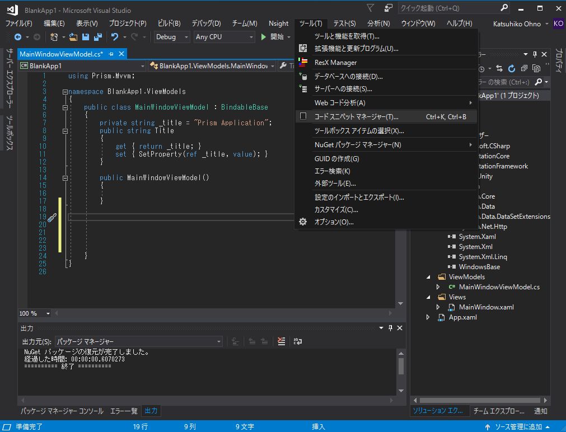Open the Debug configuration dropdown
This screenshot has width=566, height=432.
tap(172, 37)
